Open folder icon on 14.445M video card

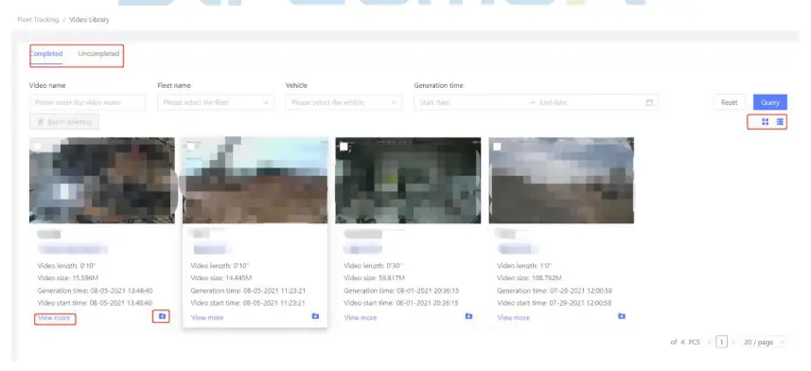(x=315, y=316)
